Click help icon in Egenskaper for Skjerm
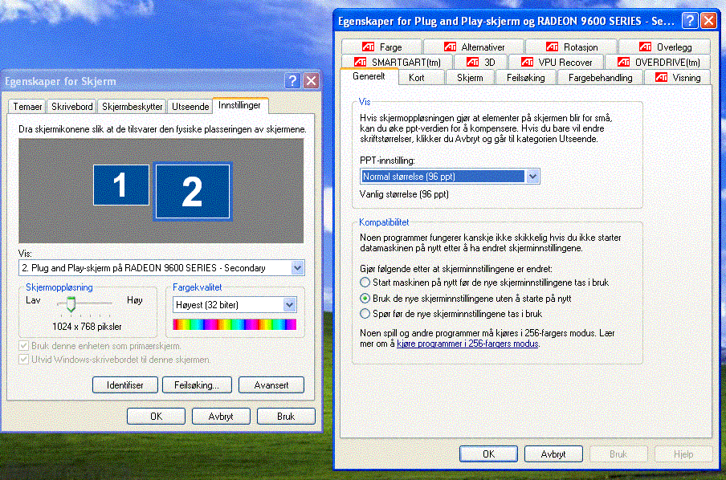Screen dimensions: 726x480 click(292, 81)
